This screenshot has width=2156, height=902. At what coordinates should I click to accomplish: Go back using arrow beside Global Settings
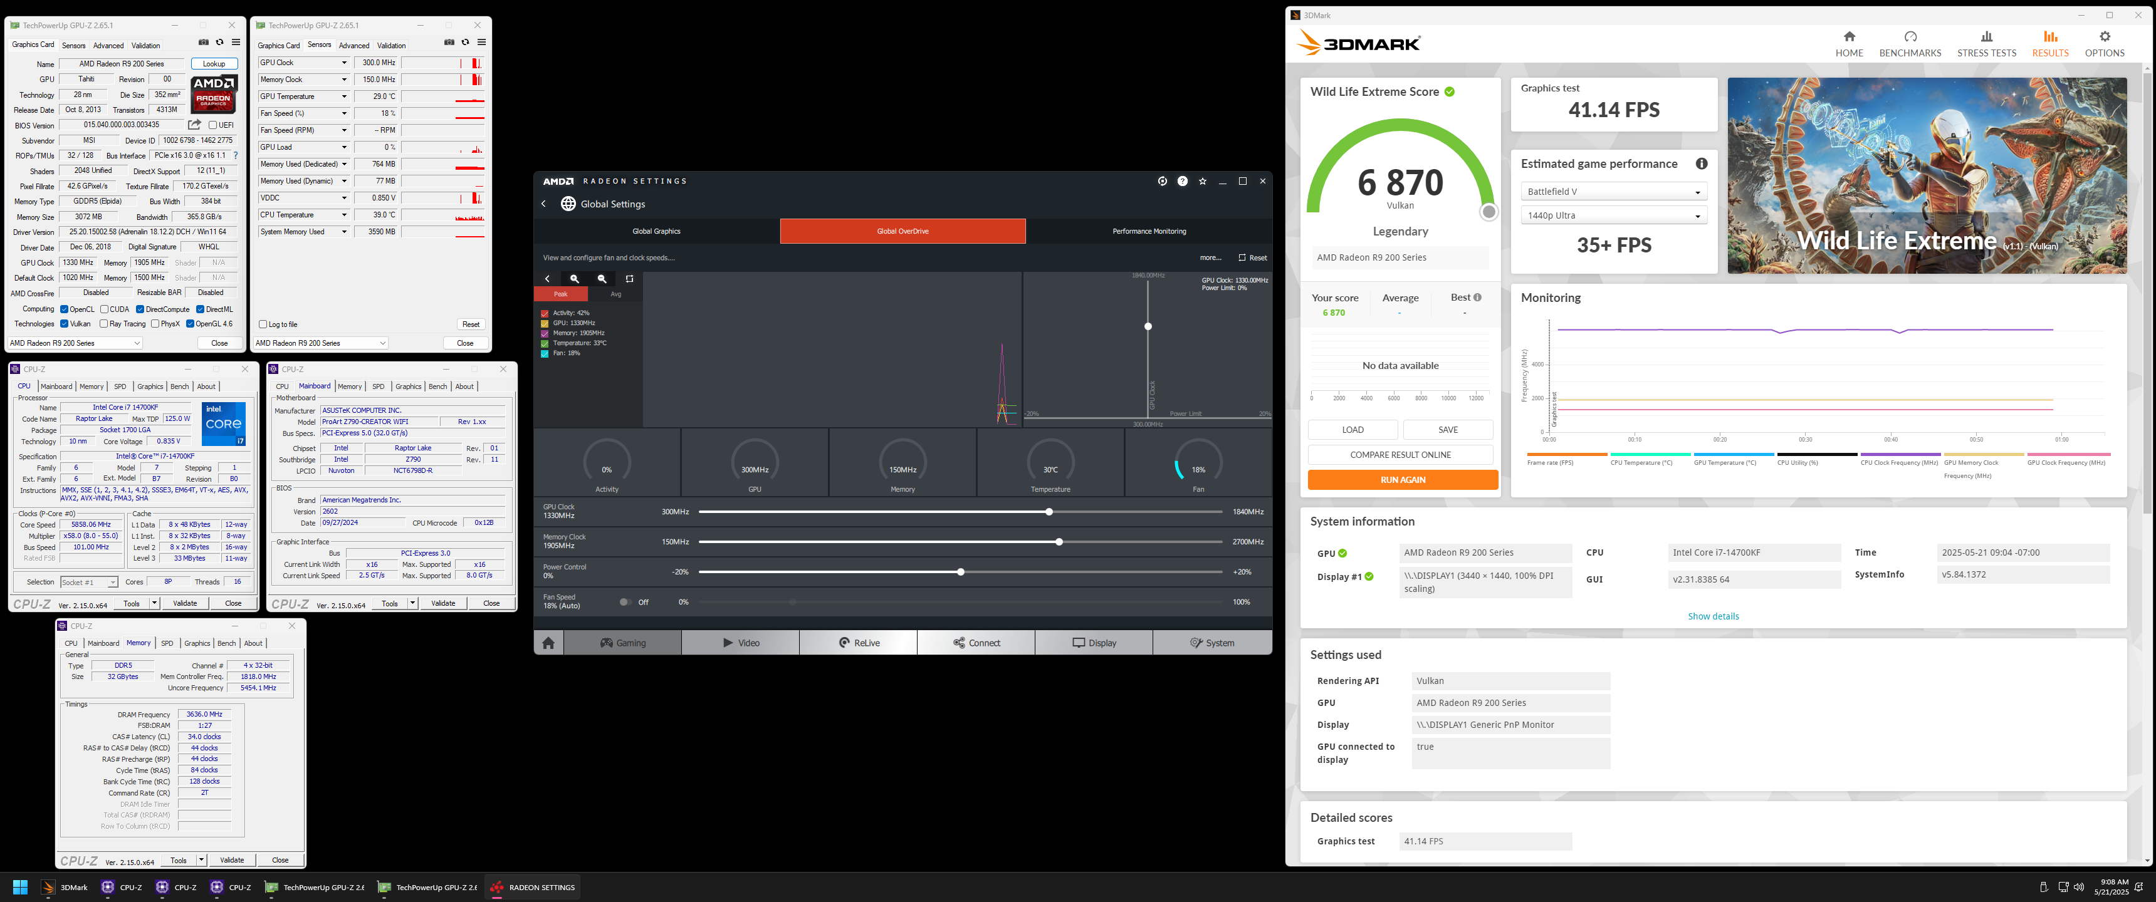(544, 204)
